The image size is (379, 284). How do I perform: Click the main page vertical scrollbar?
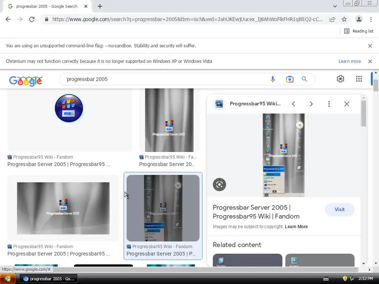pyautogui.click(x=376, y=85)
